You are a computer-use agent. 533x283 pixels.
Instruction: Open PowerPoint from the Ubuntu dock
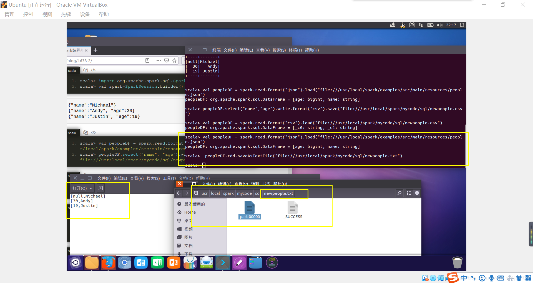point(174,262)
